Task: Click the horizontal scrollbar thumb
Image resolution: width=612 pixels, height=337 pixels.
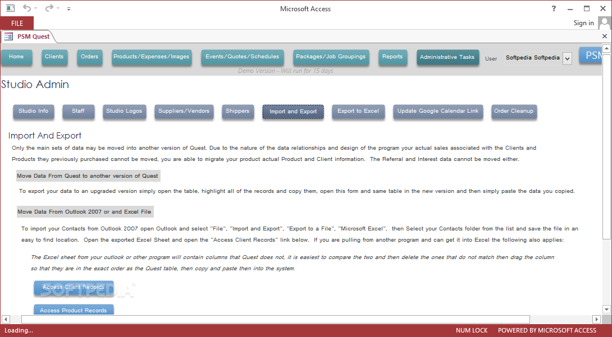Action: coord(276,320)
